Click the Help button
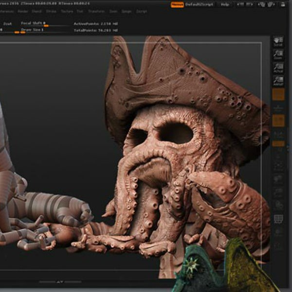The image size is (292, 292). click(x=224, y=4)
